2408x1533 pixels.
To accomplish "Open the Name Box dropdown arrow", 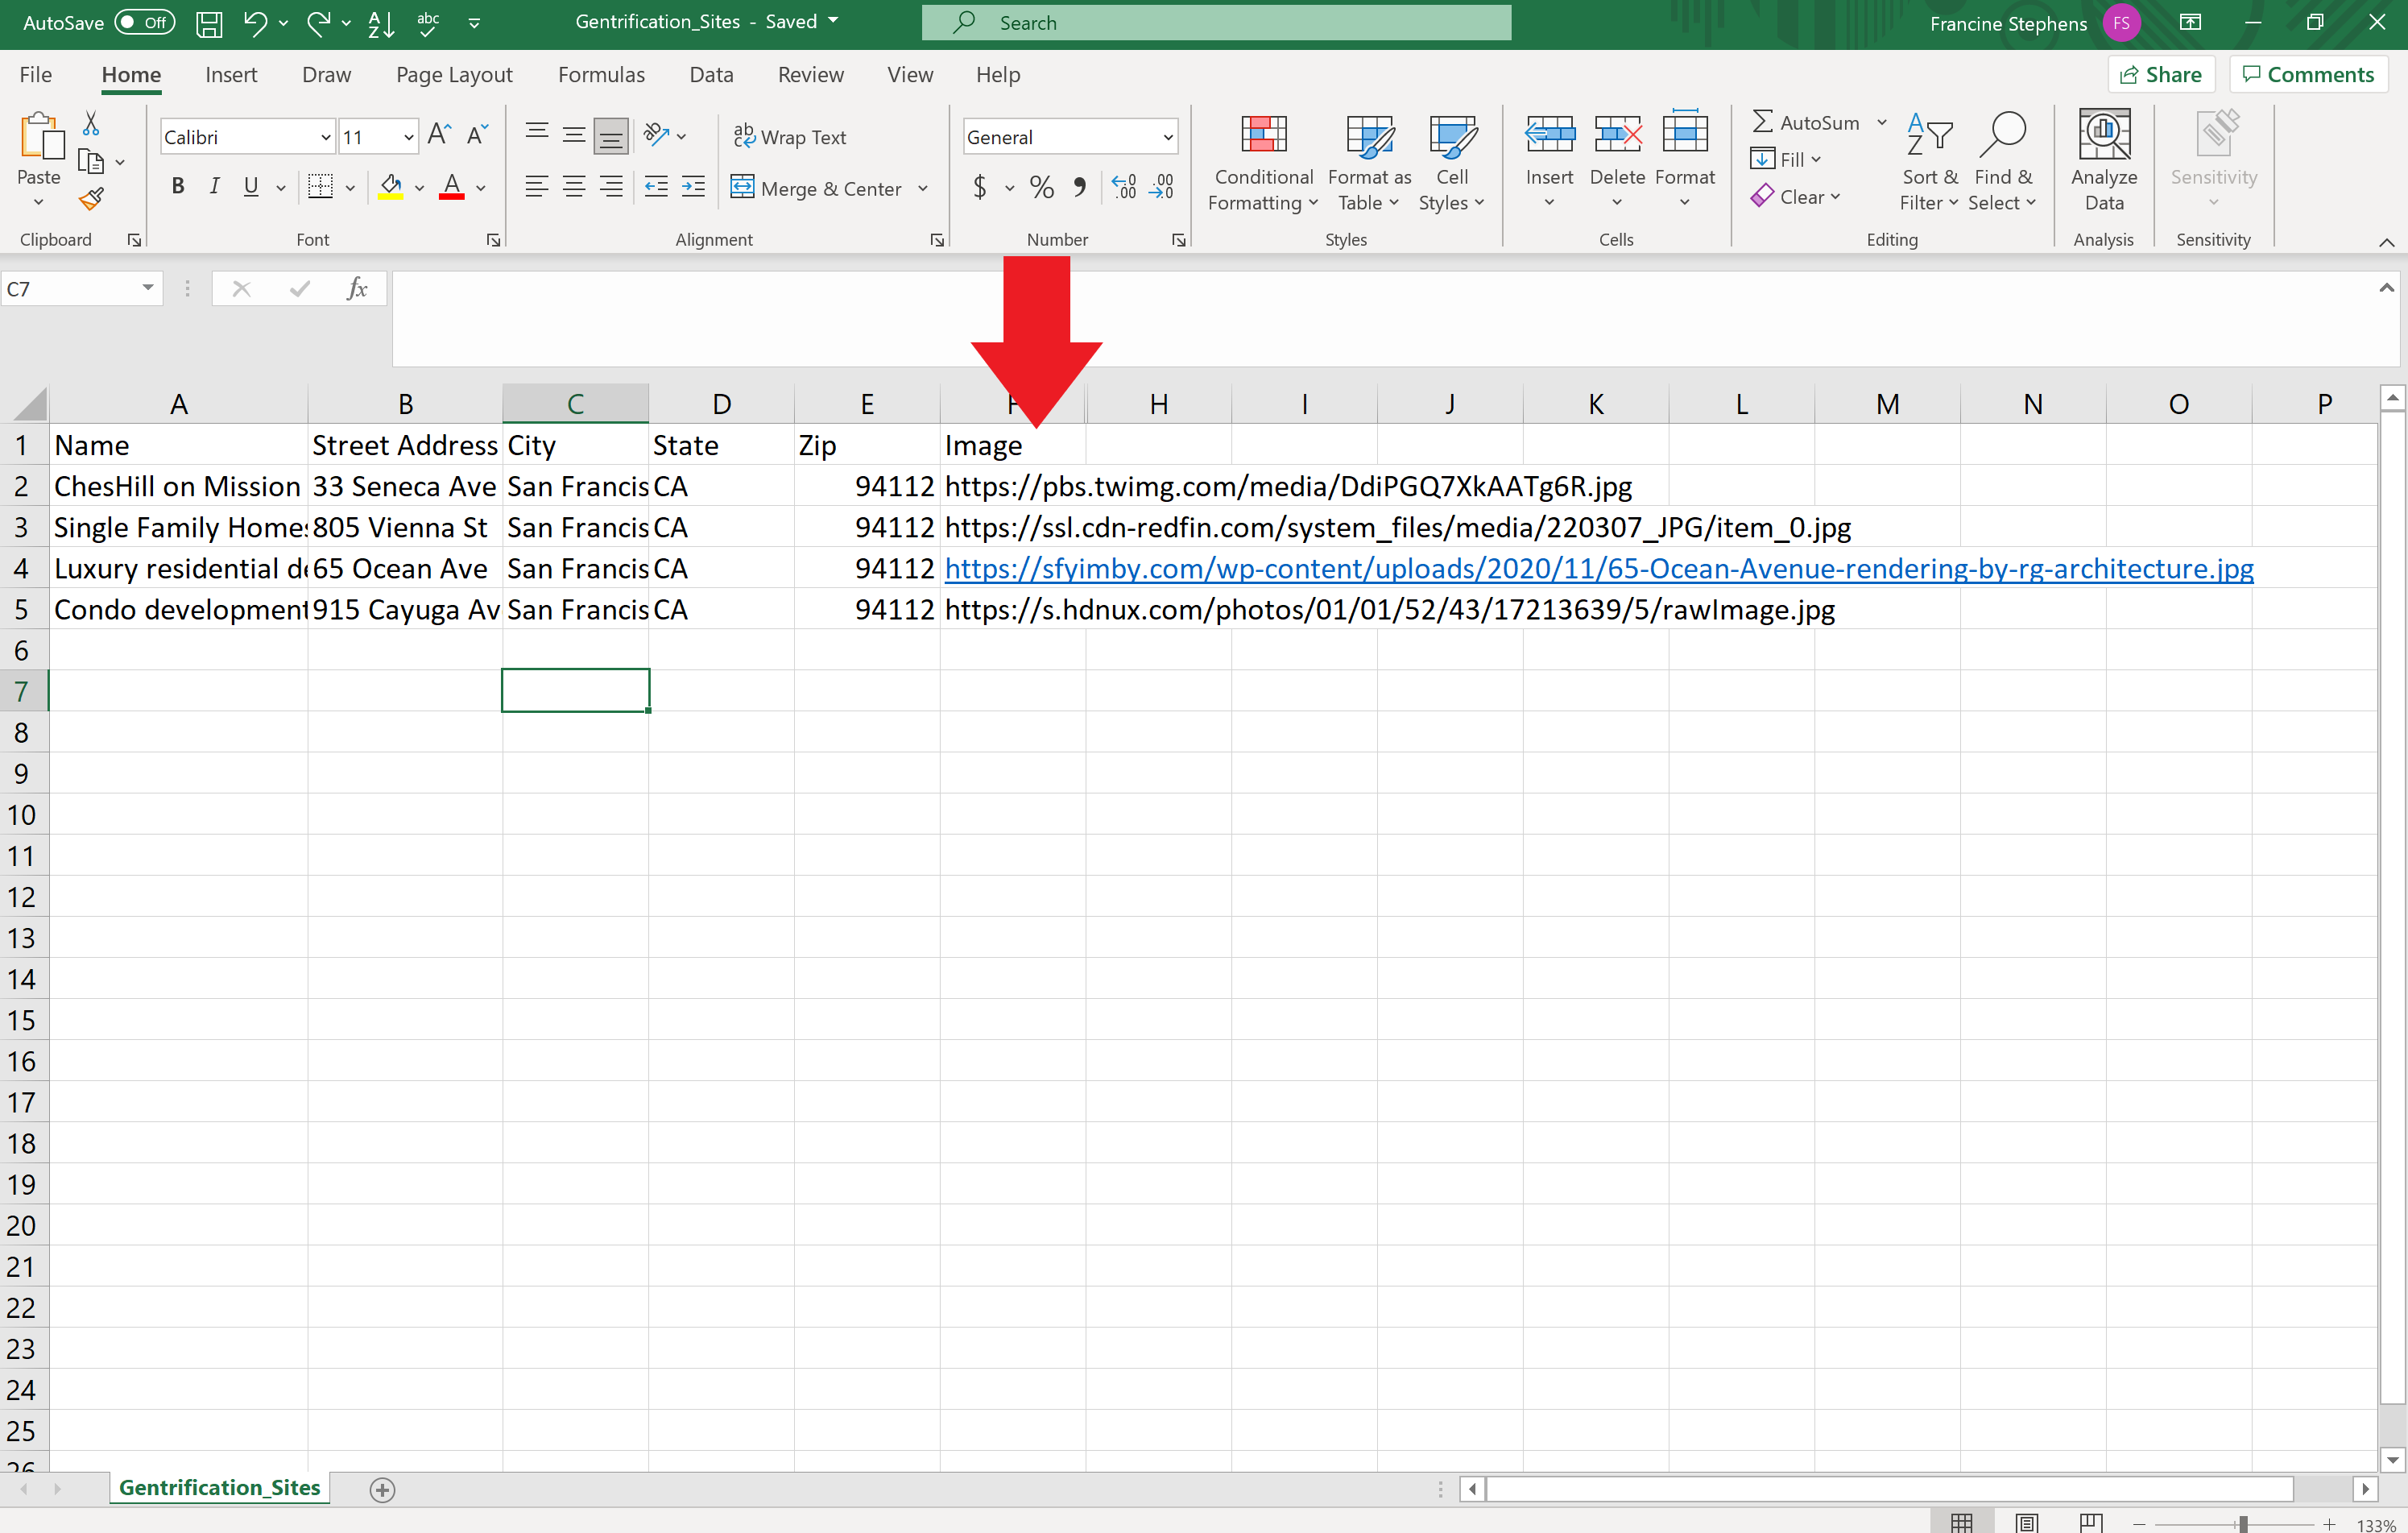I will (x=147, y=289).
